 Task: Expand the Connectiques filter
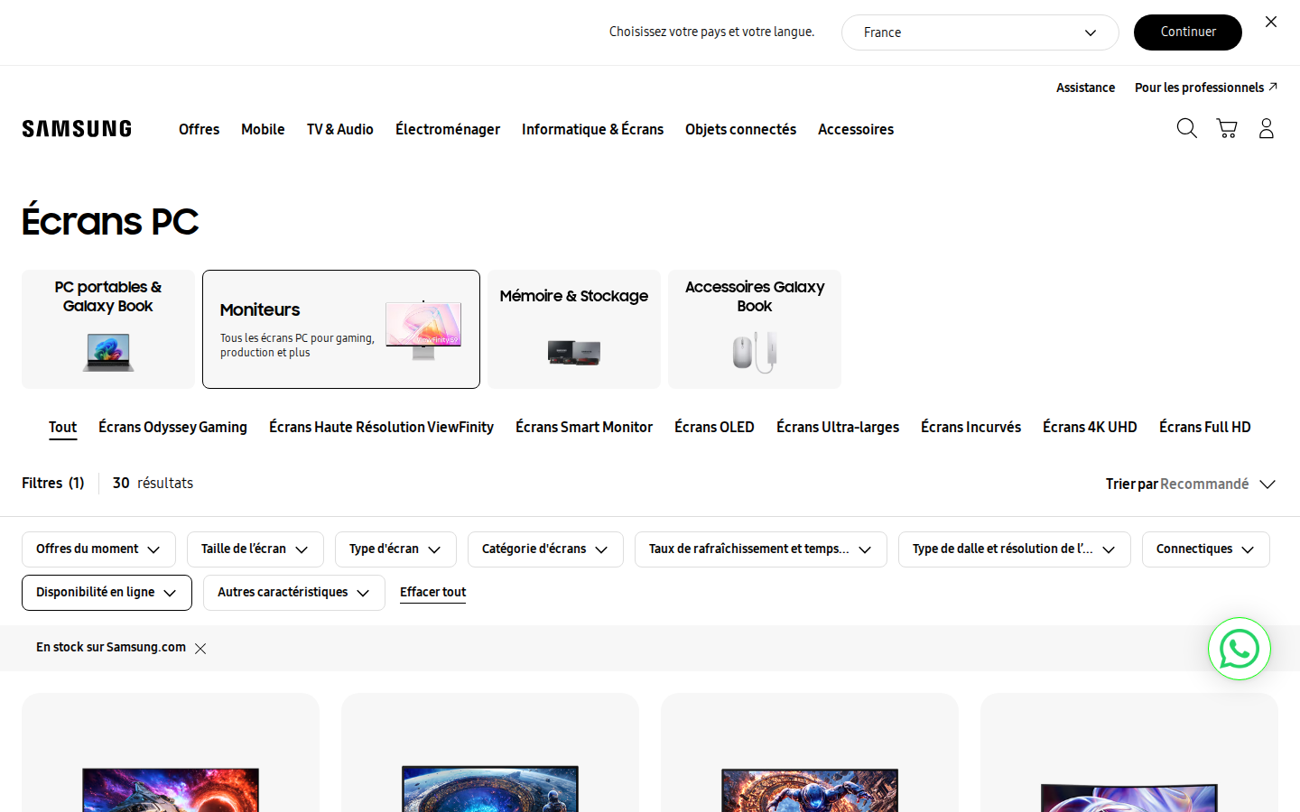[x=1205, y=549]
